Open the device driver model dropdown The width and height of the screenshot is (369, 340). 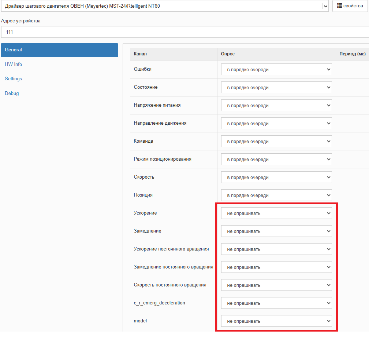[165, 6]
